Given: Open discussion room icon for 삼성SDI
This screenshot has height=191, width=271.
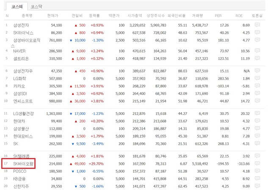Looking at the screenshot, I should click(x=257, y=93).
